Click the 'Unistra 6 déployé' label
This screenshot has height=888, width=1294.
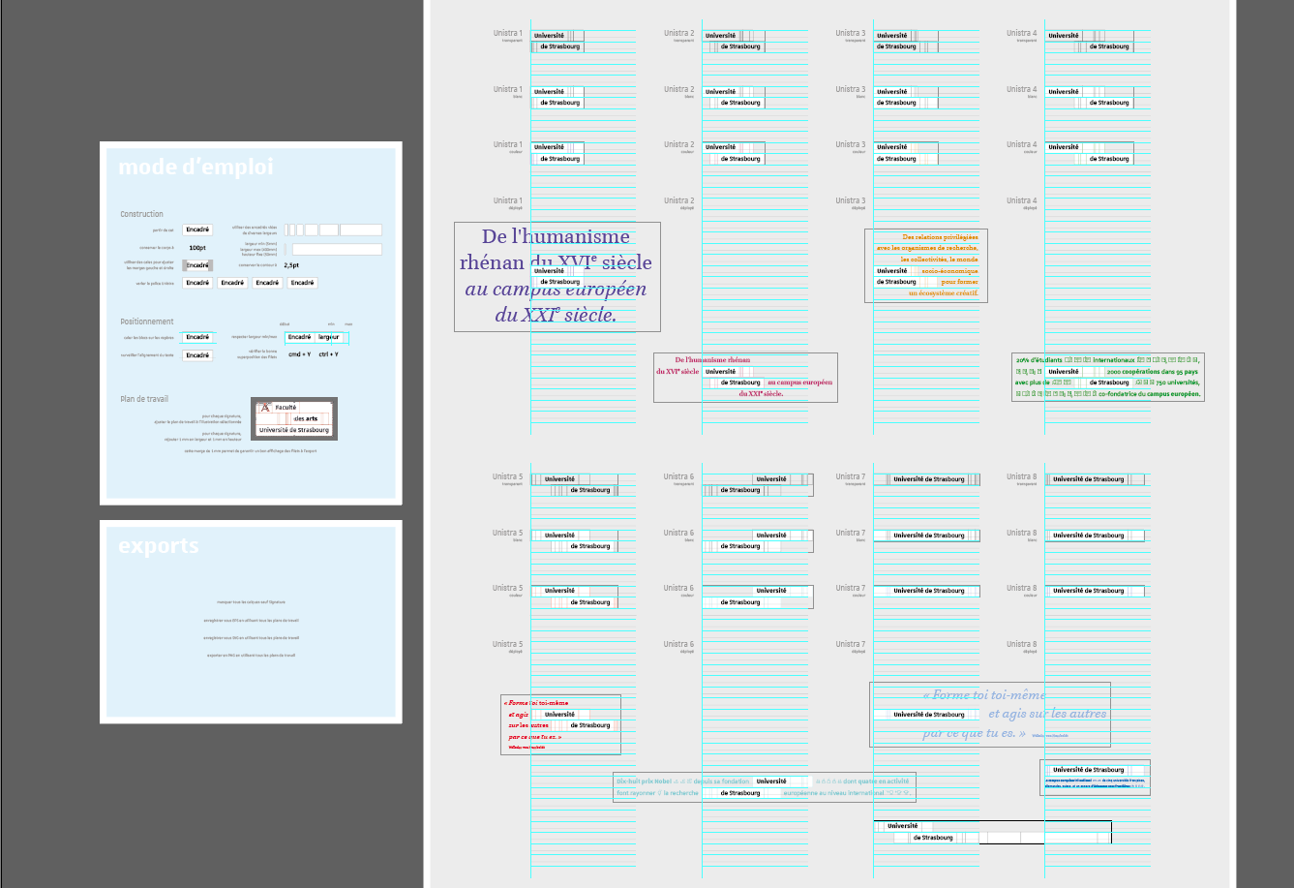678,647
